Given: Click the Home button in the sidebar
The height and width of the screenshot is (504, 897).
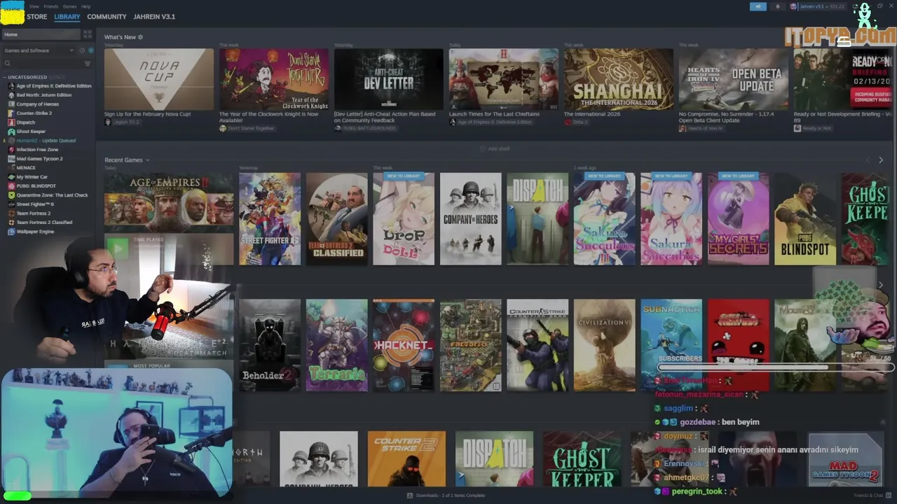Looking at the screenshot, I should click(41, 34).
